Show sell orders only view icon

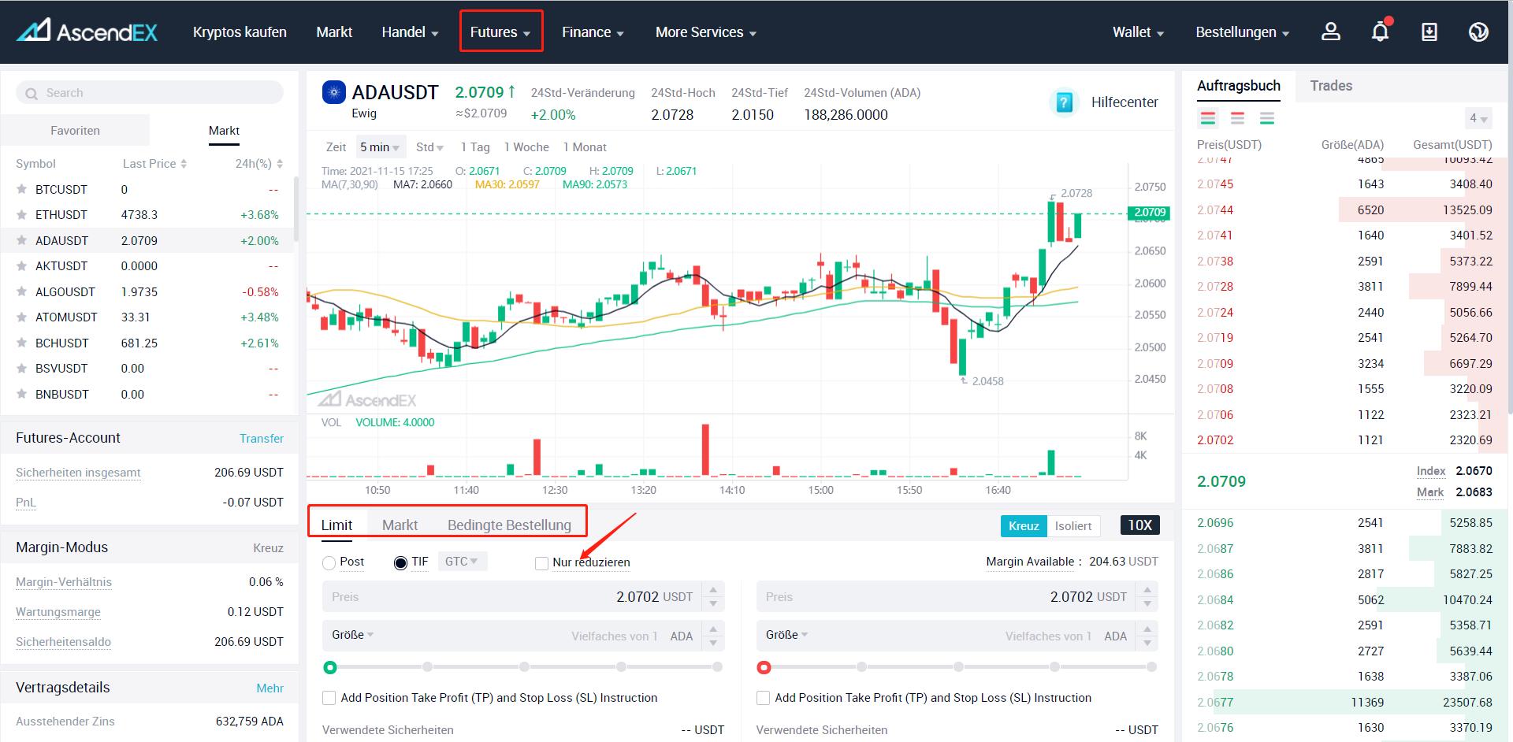[x=1237, y=118]
